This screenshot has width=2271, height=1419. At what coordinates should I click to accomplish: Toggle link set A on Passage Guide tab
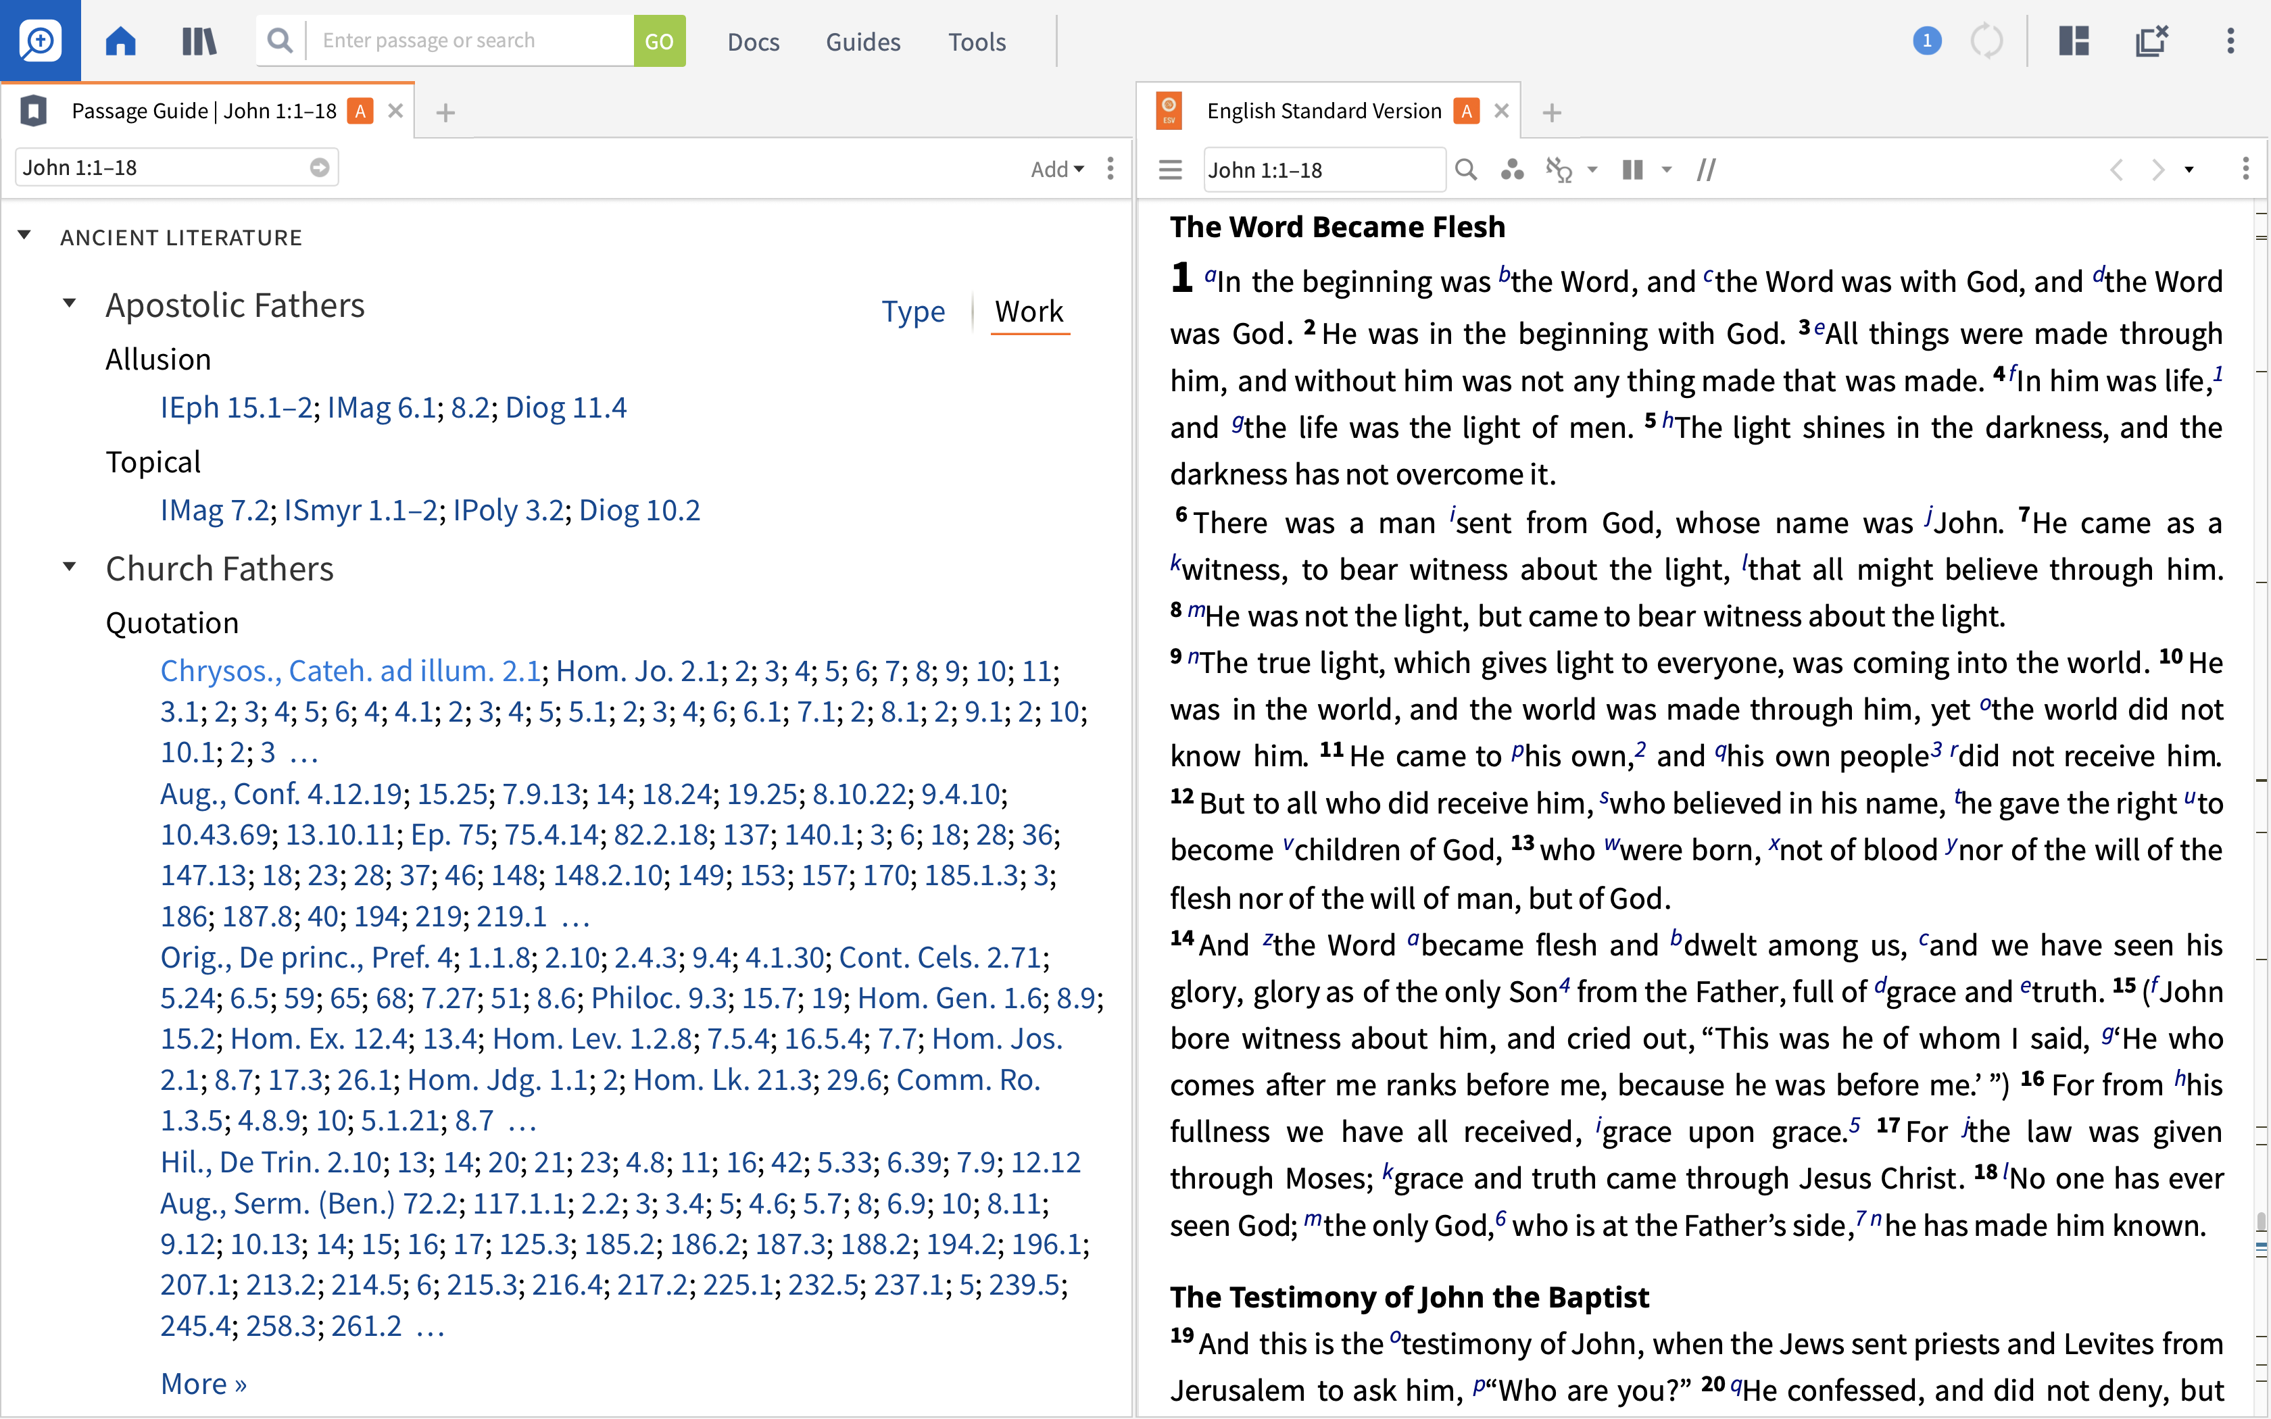click(x=360, y=111)
